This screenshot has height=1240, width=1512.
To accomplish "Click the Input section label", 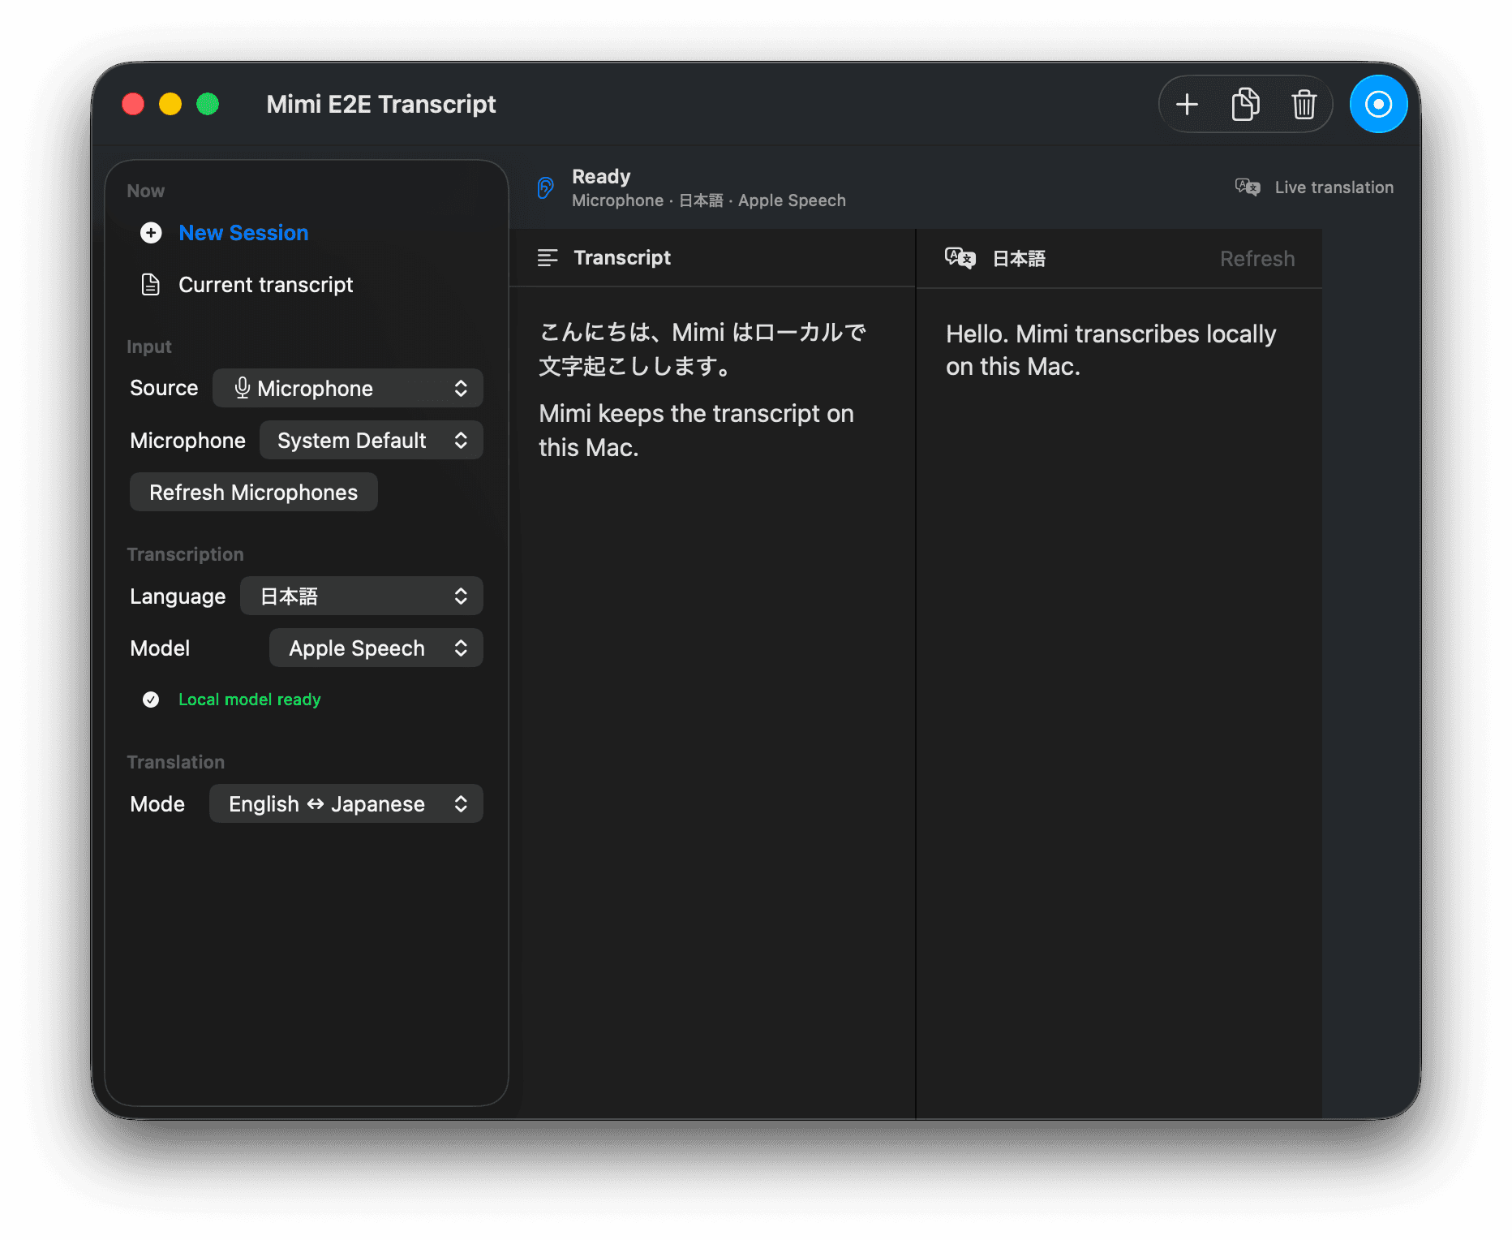I will (149, 347).
